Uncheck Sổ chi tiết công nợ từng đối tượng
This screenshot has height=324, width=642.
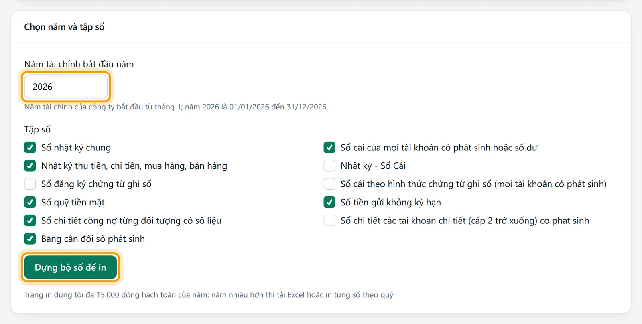pos(30,221)
